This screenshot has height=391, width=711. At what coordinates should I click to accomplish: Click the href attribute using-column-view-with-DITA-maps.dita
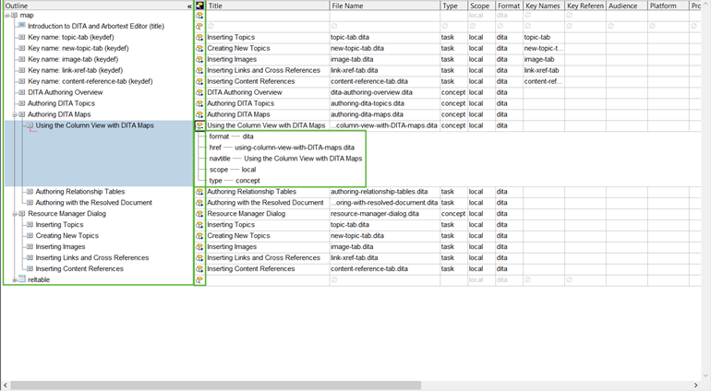click(295, 148)
